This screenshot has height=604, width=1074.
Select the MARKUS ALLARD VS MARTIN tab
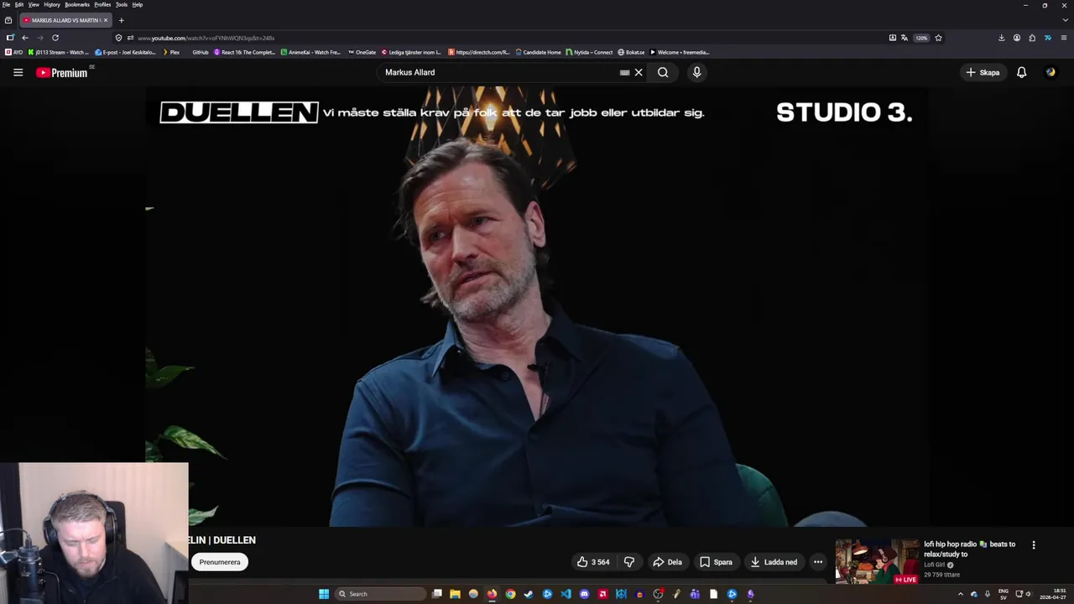[x=65, y=20]
